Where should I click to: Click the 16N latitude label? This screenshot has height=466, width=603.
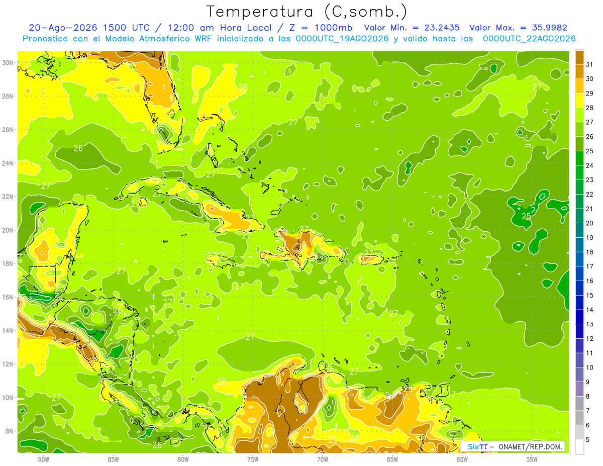click(8, 297)
